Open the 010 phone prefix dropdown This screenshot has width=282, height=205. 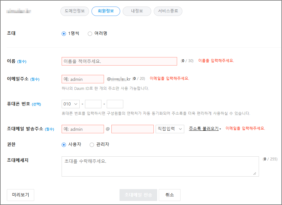pyautogui.click(x=70, y=104)
